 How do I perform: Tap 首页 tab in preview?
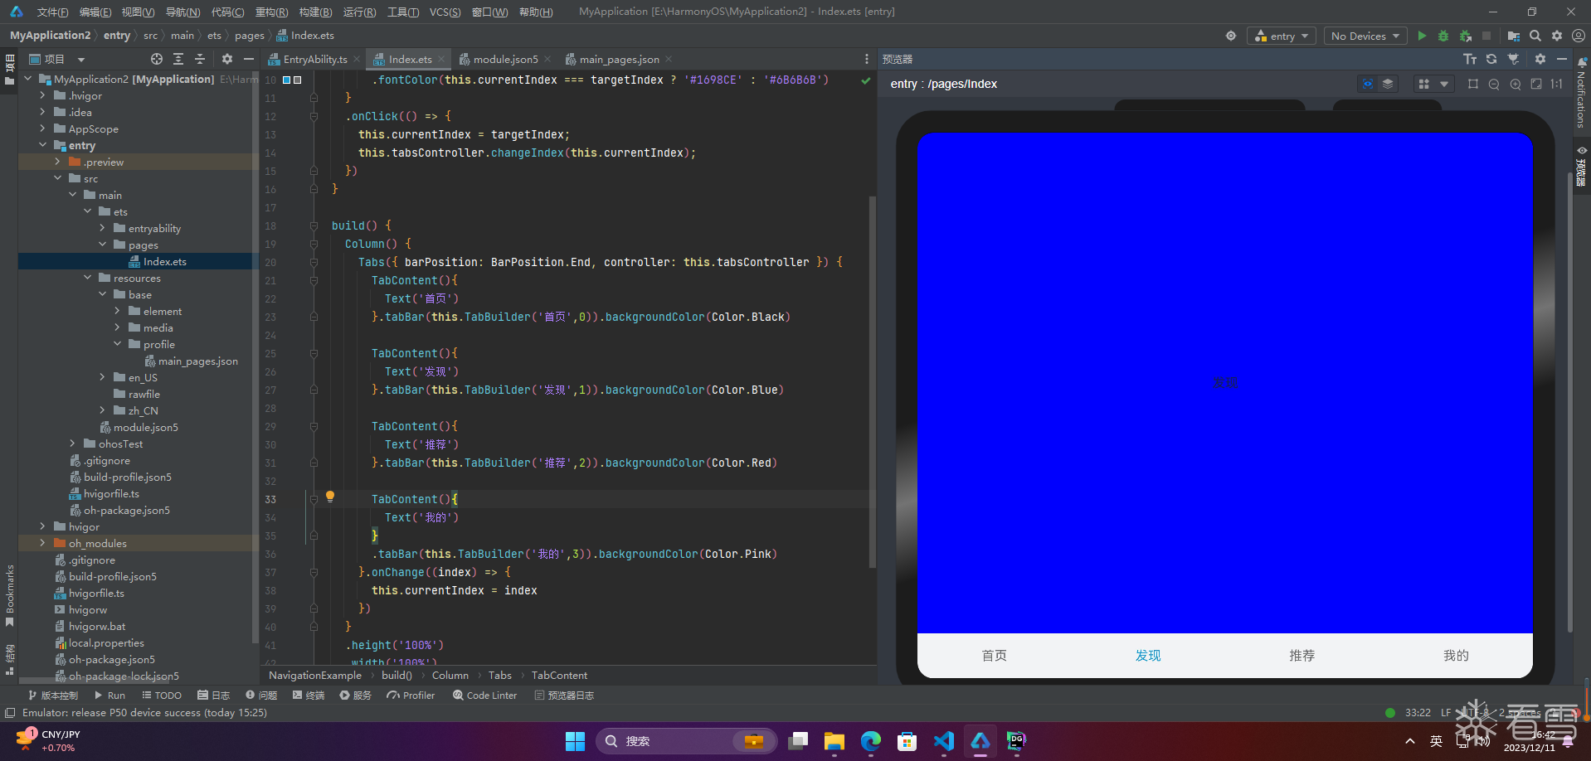coord(994,656)
